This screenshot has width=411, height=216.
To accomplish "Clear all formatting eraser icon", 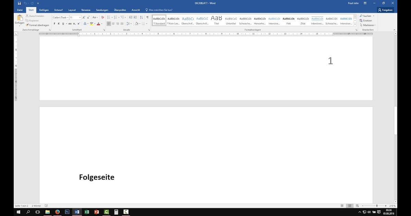I will (x=102, y=17).
